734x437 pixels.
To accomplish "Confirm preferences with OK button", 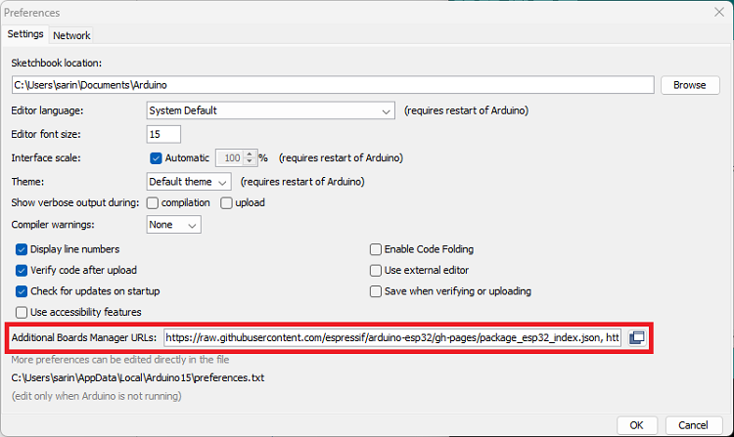I will coord(636,425).
